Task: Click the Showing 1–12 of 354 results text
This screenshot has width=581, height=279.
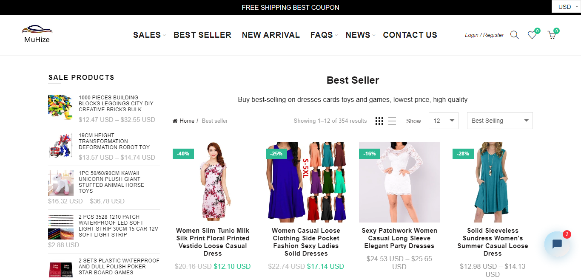Action: [330, 121]
